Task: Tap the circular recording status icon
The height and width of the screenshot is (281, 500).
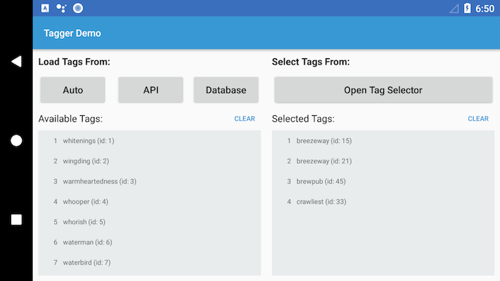Action: coord(78,8)
